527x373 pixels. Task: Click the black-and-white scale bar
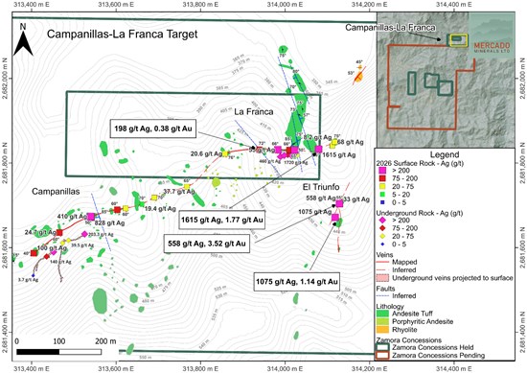pyautogui.click(x=58, y=352)
